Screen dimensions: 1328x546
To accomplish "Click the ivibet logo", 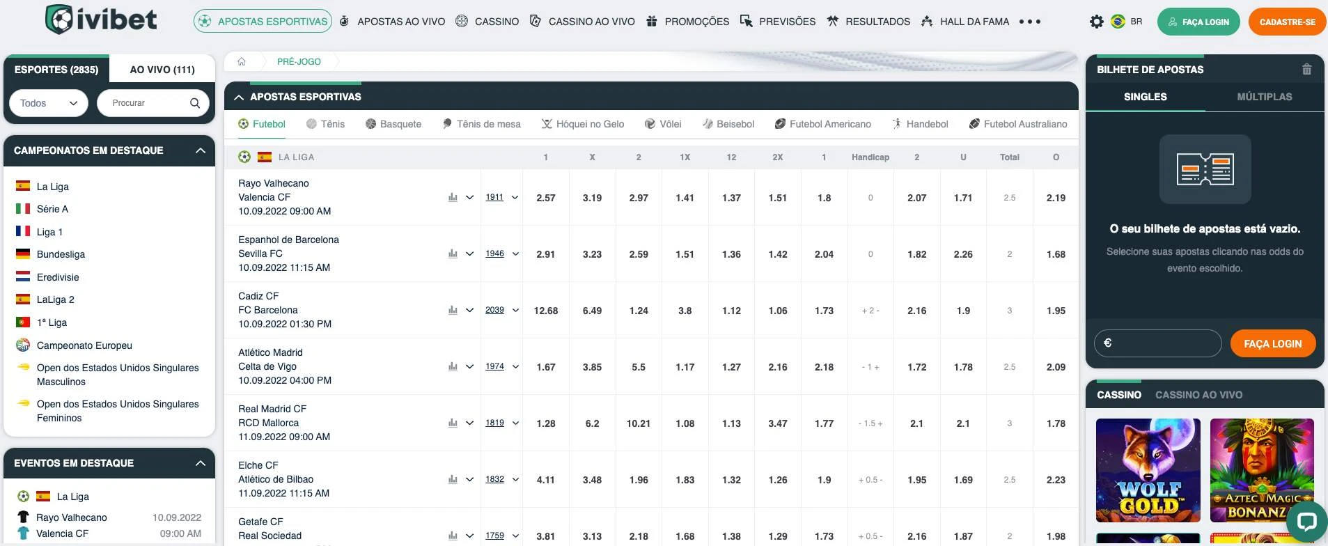I will click(101, 19).
